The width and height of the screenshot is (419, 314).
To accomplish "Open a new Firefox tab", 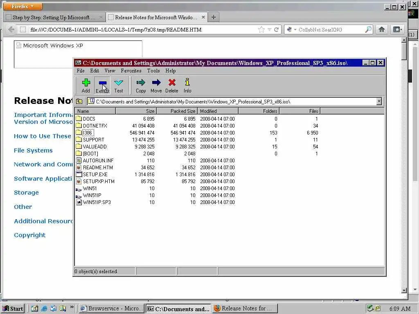I will pyautogui.click(x=213, y=17).
